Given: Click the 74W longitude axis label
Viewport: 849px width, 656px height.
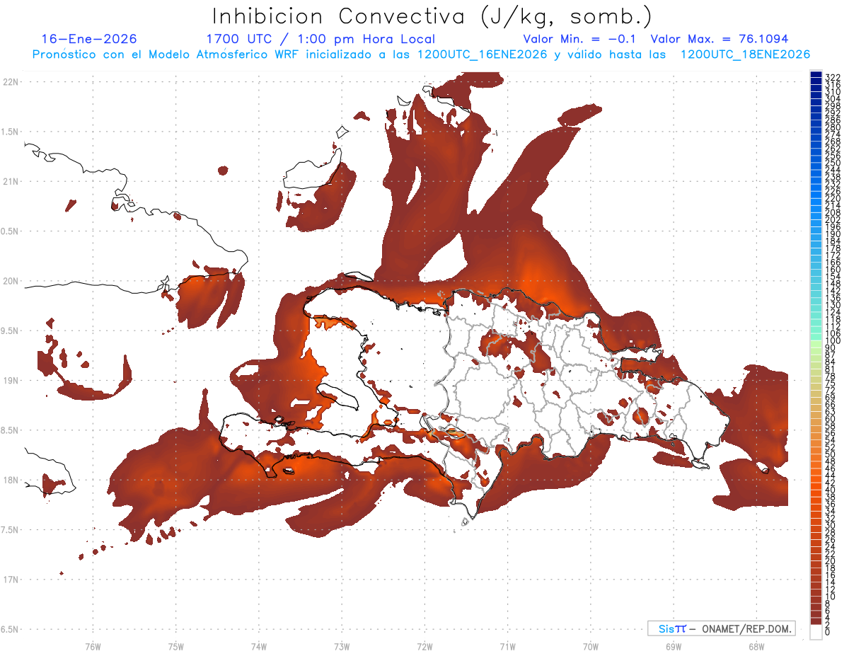Looking at the screenshot, I should click(258, 646).
